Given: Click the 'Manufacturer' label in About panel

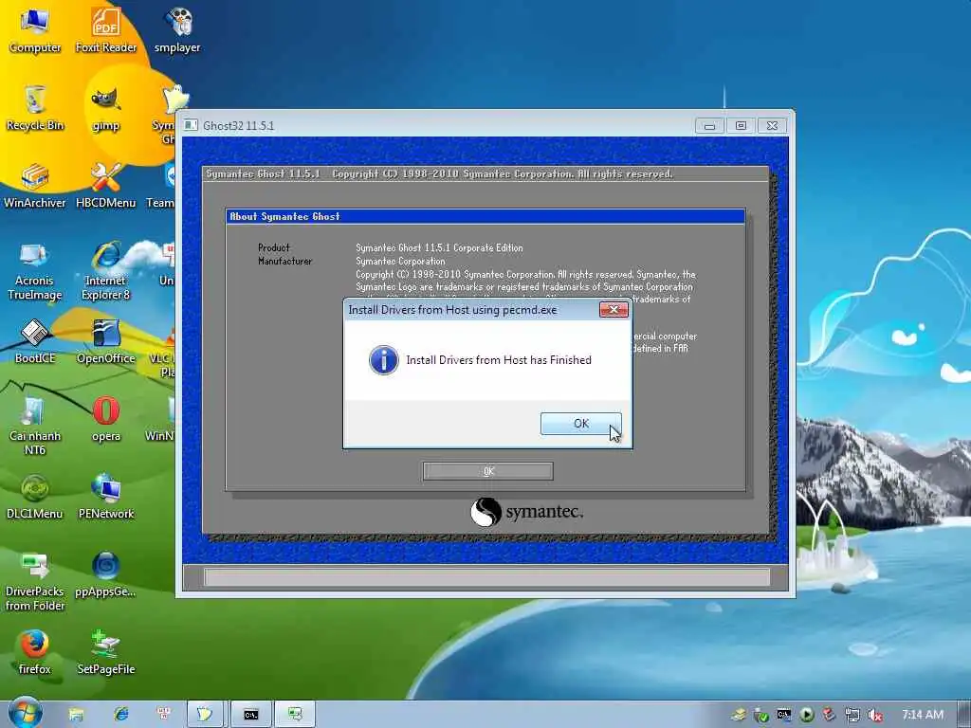Looking at the screenshot, I should tap(284, 262).
